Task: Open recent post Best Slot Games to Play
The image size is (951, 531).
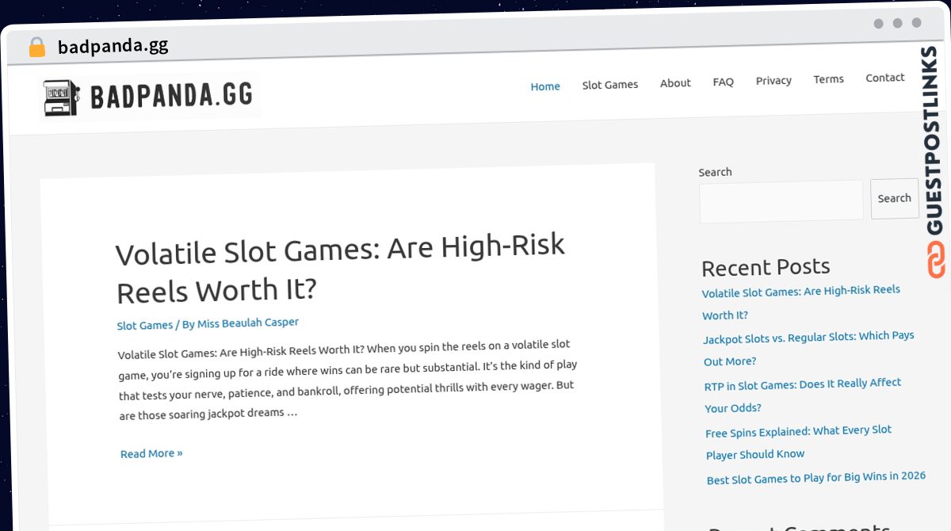Action: (x=816, y=478)
